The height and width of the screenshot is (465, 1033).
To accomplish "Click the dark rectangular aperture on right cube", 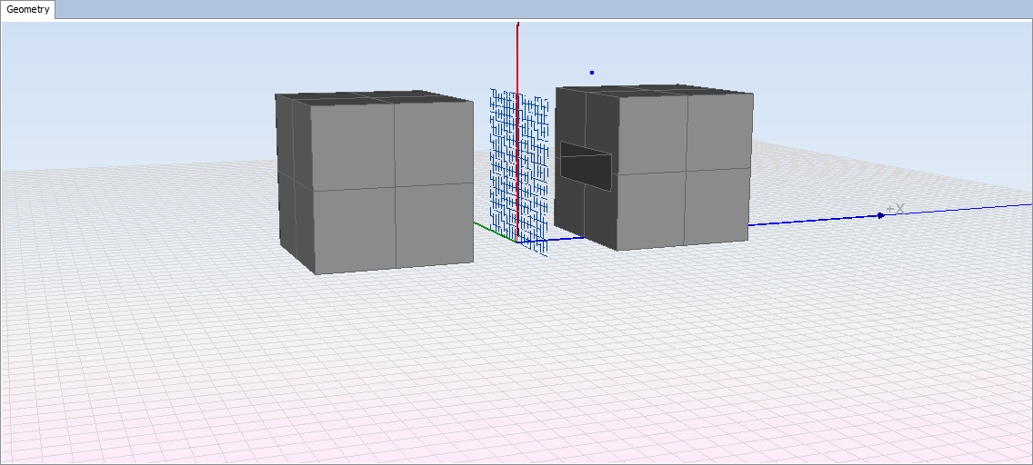I will (587, 167).
